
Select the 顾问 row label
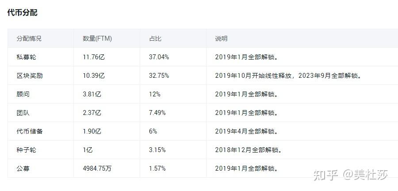pos(23,94)
